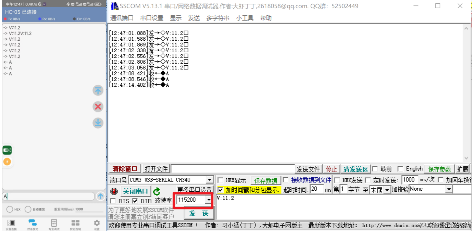
Task: Click the SSCOM title bar app icon
Action: click(115, 6)
